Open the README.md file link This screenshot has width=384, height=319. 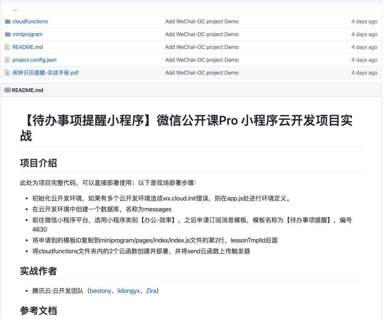pyautogui.click(x=28, y=47)
